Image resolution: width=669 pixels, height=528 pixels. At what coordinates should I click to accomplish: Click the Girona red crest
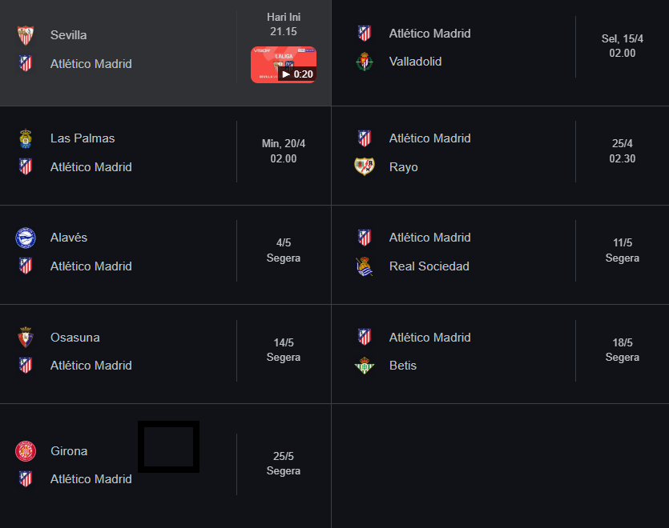click(26, 451)
